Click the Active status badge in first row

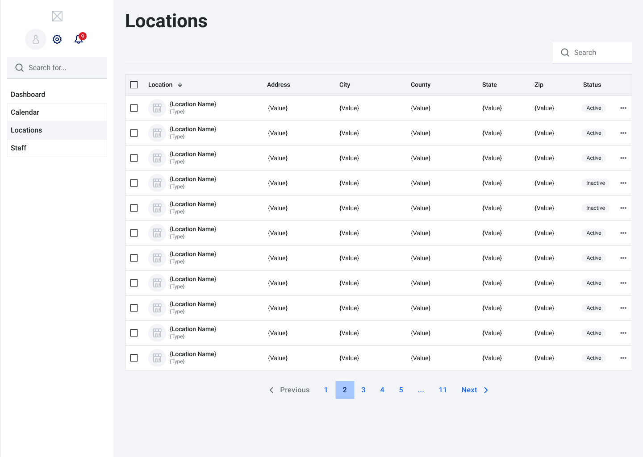(x=593, y=108)
